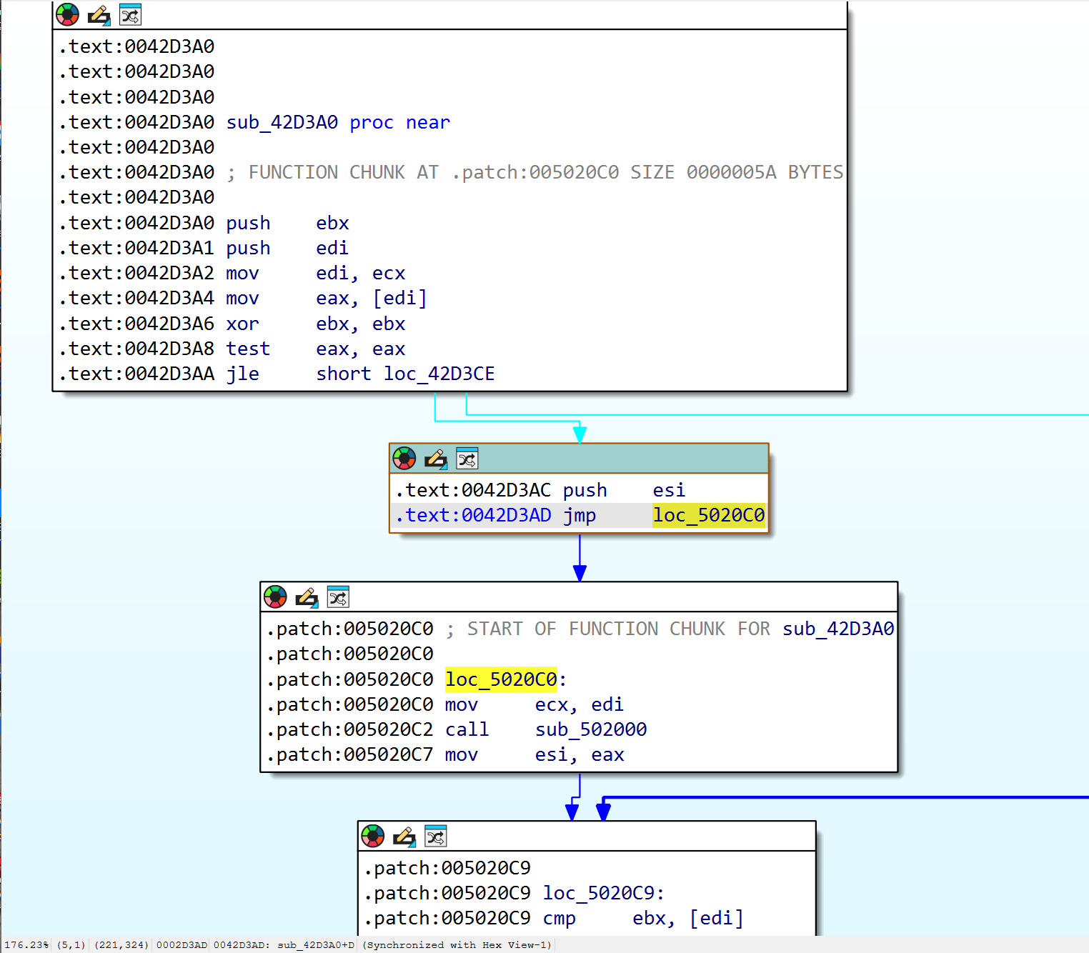This screenshot has height=953, width=1089.
Task: Click sub_42D3A0 reference in chunk comment
Action: point(838,629)
